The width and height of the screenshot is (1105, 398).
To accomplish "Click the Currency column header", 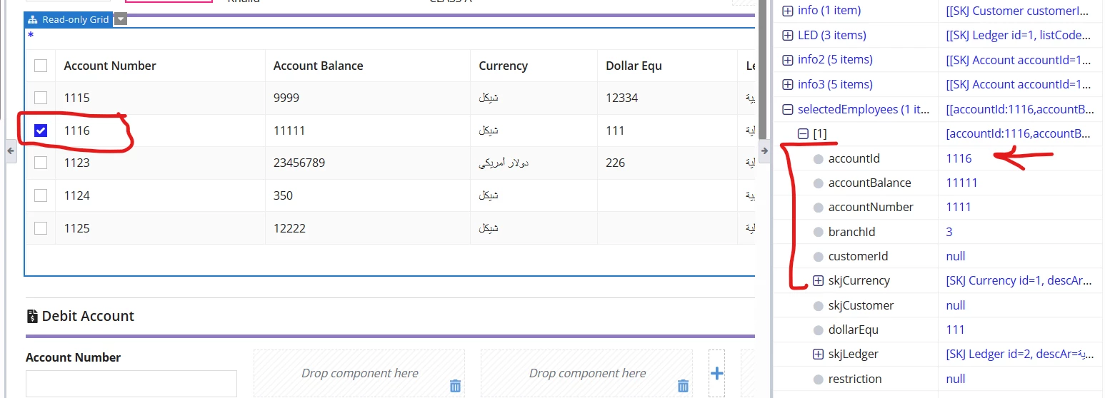I will point(503,66).
